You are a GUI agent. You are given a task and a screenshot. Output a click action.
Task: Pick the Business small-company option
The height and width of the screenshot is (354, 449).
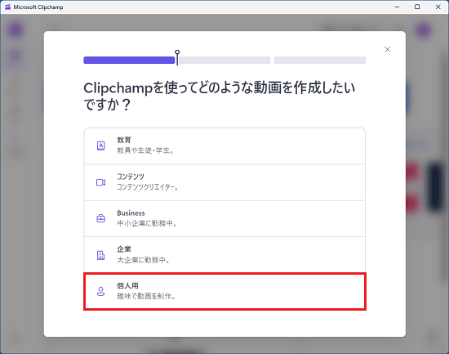pos(224,218)
